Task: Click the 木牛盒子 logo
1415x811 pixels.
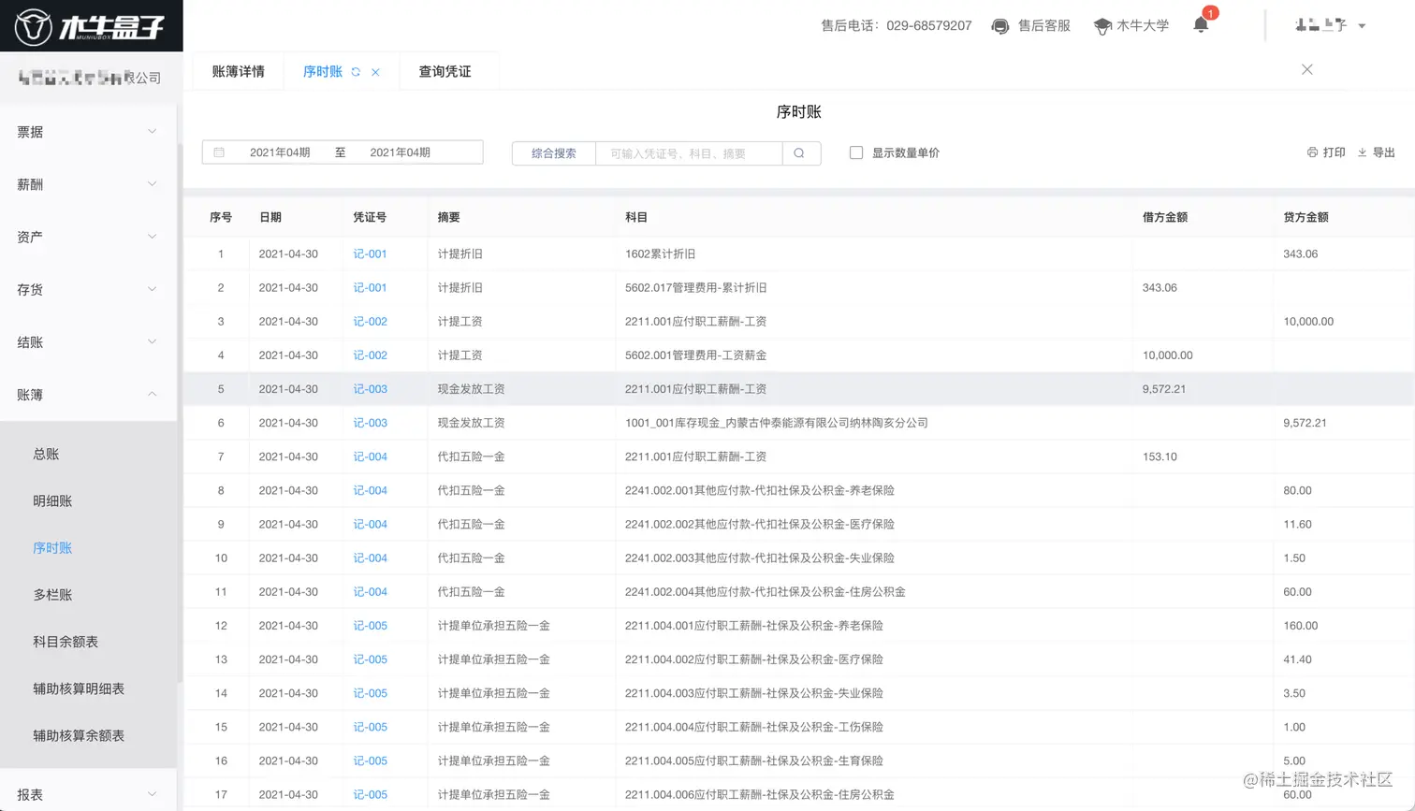Action: pos(91,26)
